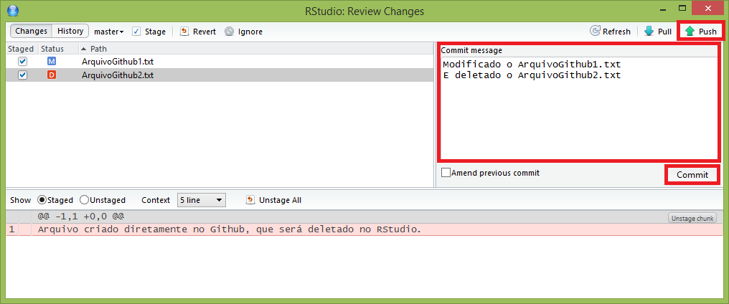Open the Context 5 line dropdown
Screen dimensions: 729x304
[201, 200]
